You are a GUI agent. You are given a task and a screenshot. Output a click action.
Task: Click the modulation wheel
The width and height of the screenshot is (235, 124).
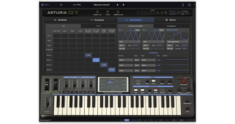click(56, 85)
